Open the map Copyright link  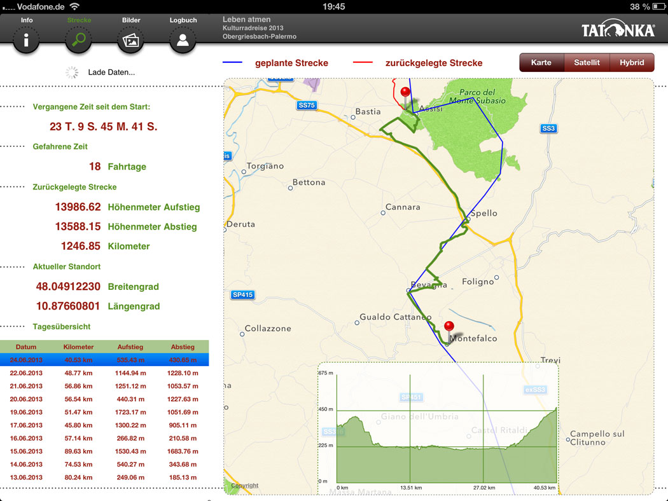click(x=244, y=485)
